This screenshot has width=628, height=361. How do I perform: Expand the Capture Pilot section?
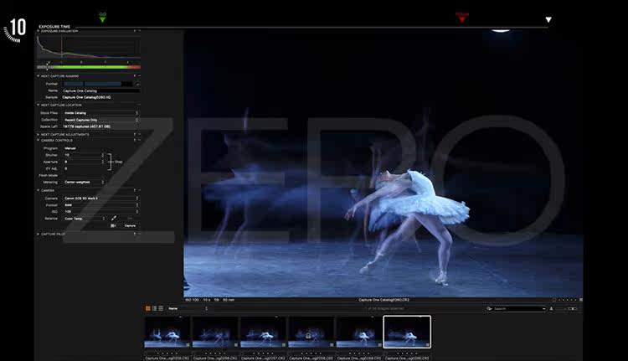(x=39, y=234)
